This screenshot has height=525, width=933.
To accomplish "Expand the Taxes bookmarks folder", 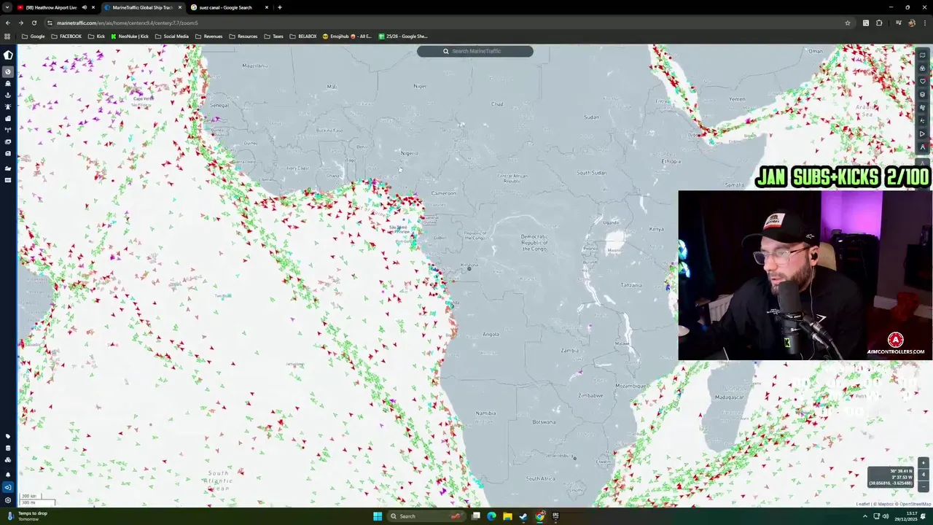I will (x=273, y=36).
